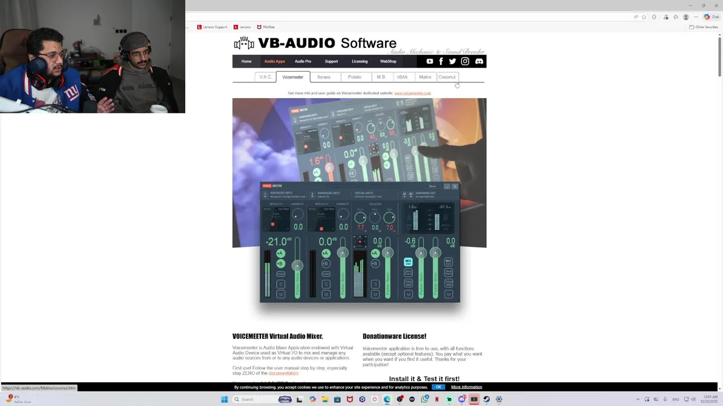Open Microsoft Store from taskbar

pos(337,399)
